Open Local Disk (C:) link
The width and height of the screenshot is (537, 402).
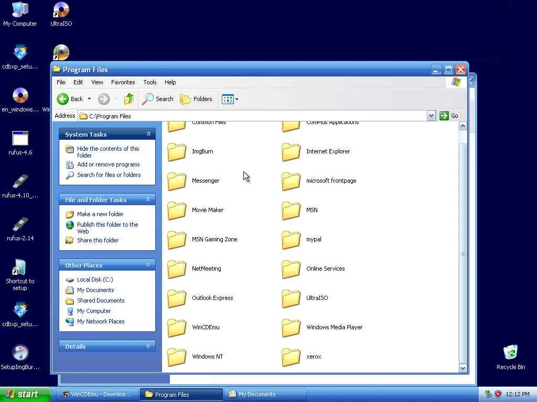[95, 280]
